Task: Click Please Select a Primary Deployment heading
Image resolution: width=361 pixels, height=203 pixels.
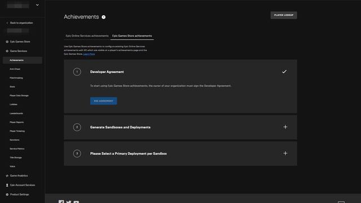Action: coord(129,153)
